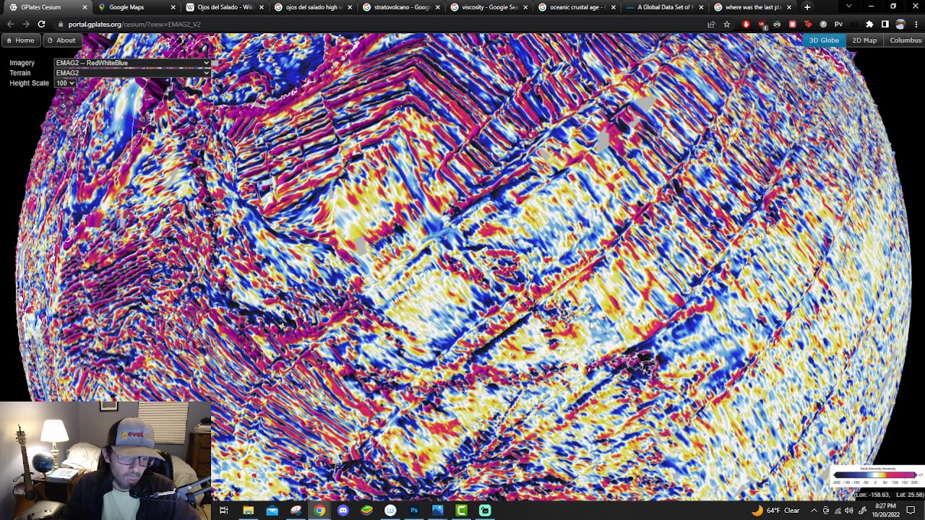Open the Extensions puzzle menu
This screenshot has height=520, width=925.
coord(869,24)
